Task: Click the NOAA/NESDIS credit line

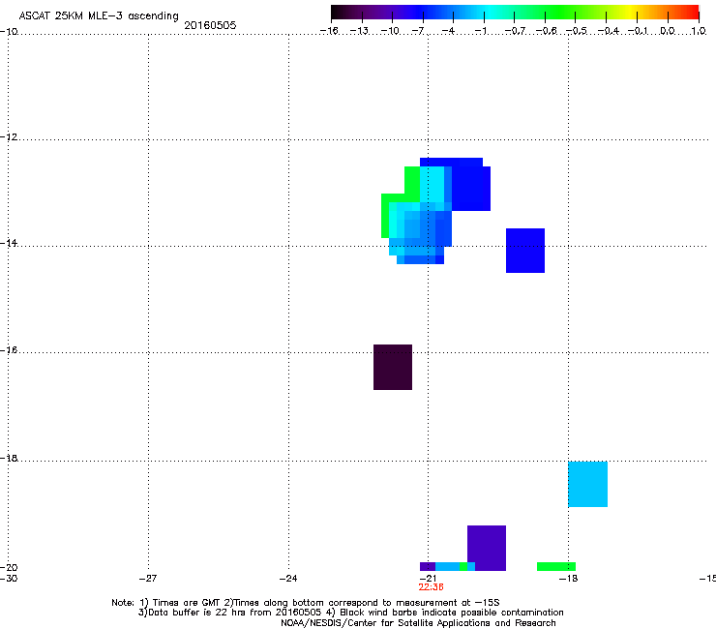Action: tap(418, 623)
